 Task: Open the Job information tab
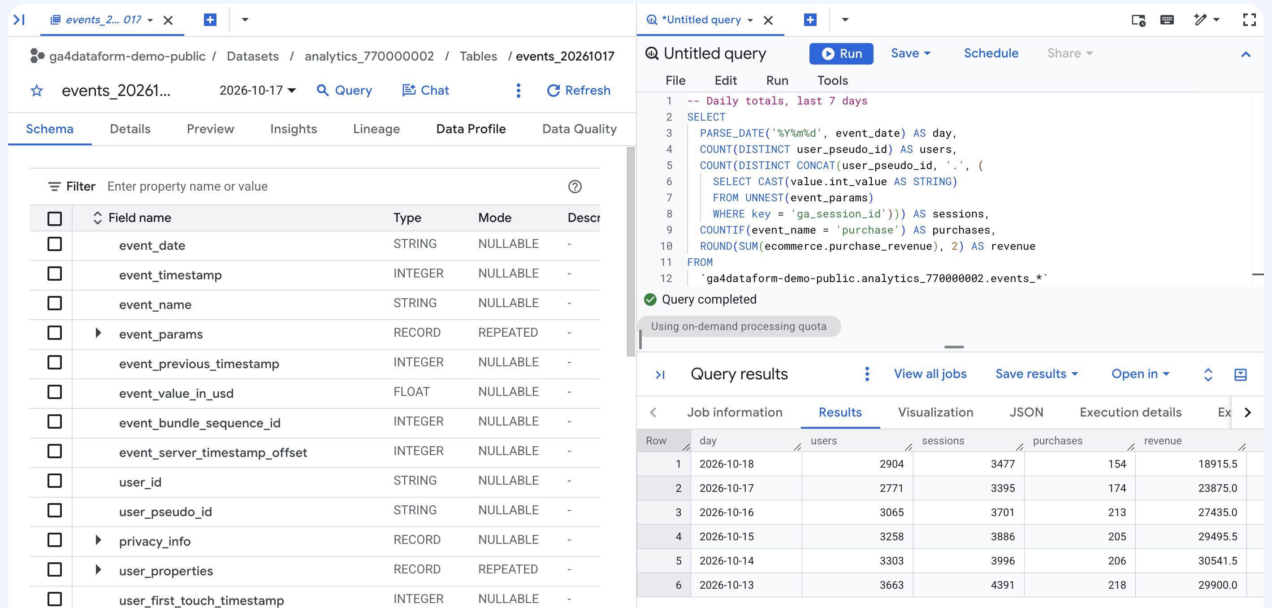(734, 413)
